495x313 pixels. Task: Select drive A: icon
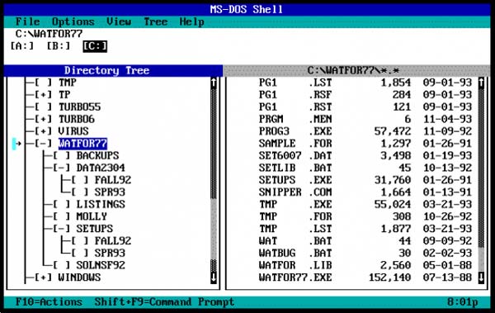pyautogui.click(x=21, y=46)
